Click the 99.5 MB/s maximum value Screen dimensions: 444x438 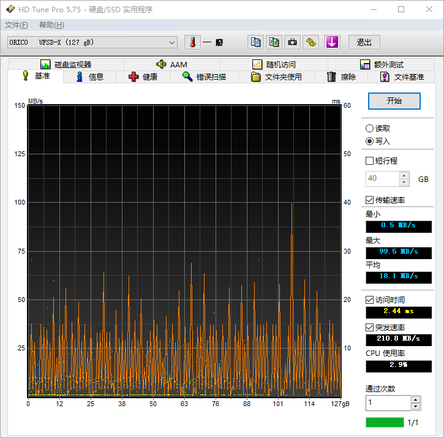pos(399,252)
